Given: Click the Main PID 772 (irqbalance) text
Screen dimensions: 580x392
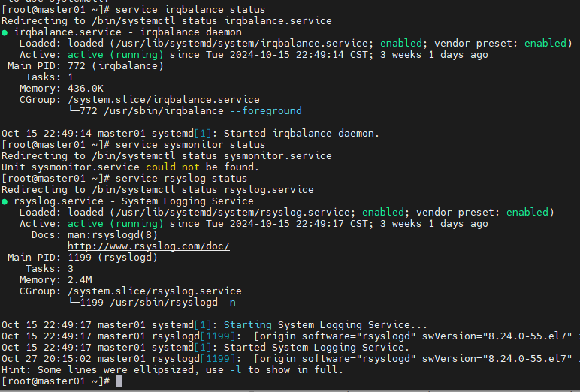Looking at the screenshot, I should tap(115, 66).
